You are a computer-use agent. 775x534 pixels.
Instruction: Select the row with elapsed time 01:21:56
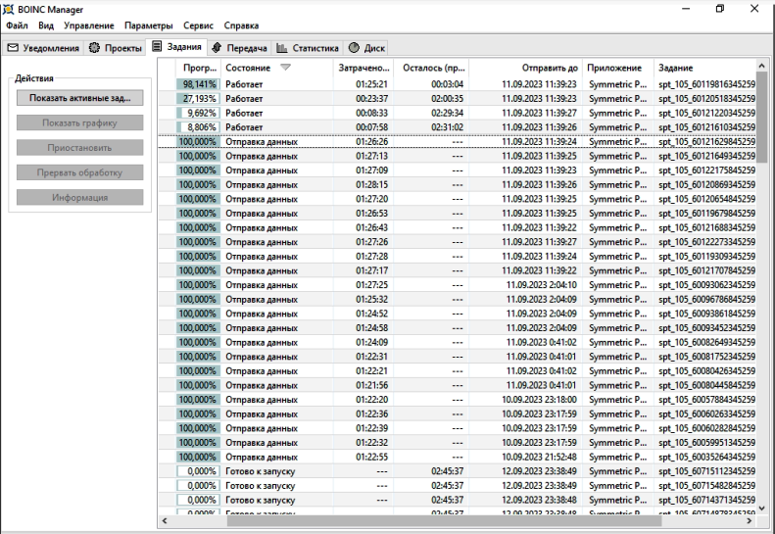(x=457, y=385)
